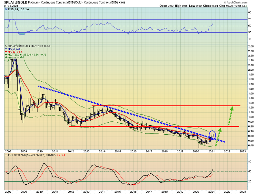Screen dimensions: 258x194
Task: Click the $PLAT:$GOLD Monthly candlestick legend icon
Action: point(6,46)
